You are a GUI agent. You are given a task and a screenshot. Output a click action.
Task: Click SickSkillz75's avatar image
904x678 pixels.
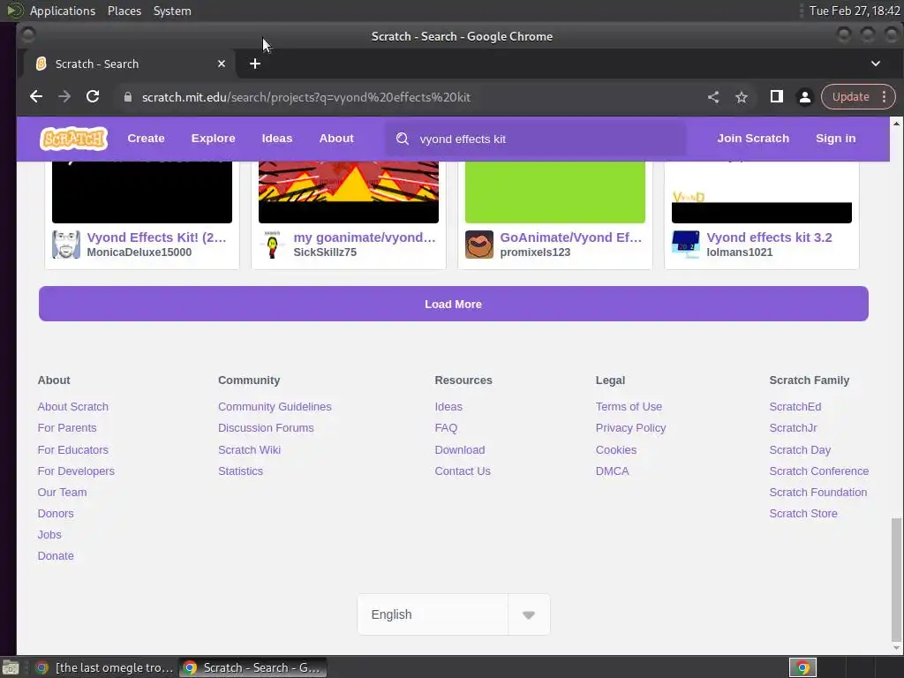(273, 245)
